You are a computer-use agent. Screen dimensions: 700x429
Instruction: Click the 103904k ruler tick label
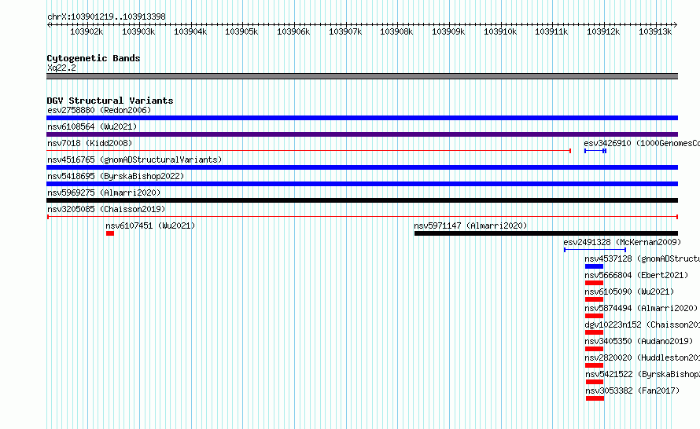tap(190, 31)
